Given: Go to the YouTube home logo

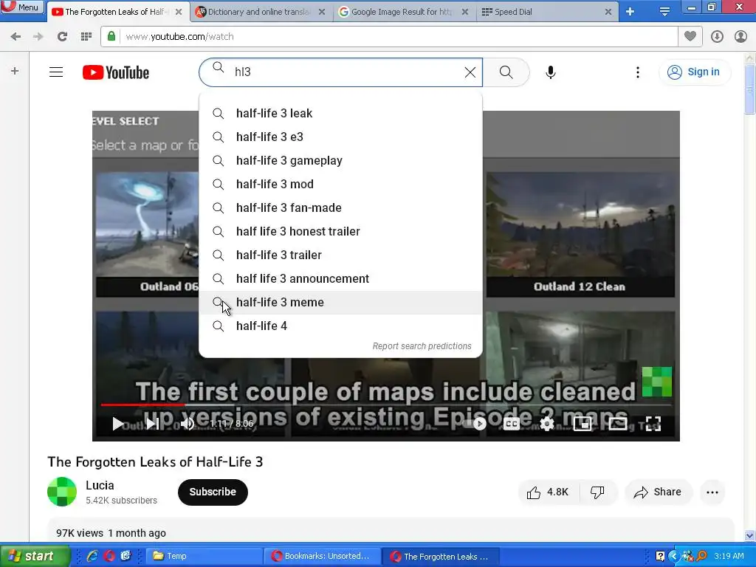Looking at the screenshot, I should 116,72.
